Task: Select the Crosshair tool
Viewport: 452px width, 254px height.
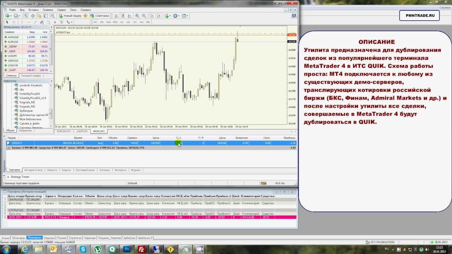Action: [x=14, y=22]
